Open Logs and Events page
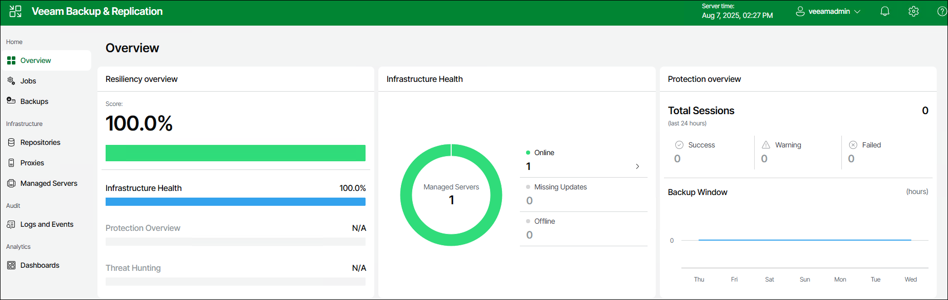Screen dimensions: 948x300 pos(46,224)
